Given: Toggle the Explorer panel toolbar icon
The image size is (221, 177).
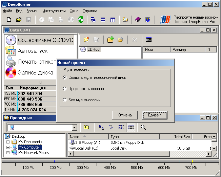Looking at the screenshot, I should point(125,20).
